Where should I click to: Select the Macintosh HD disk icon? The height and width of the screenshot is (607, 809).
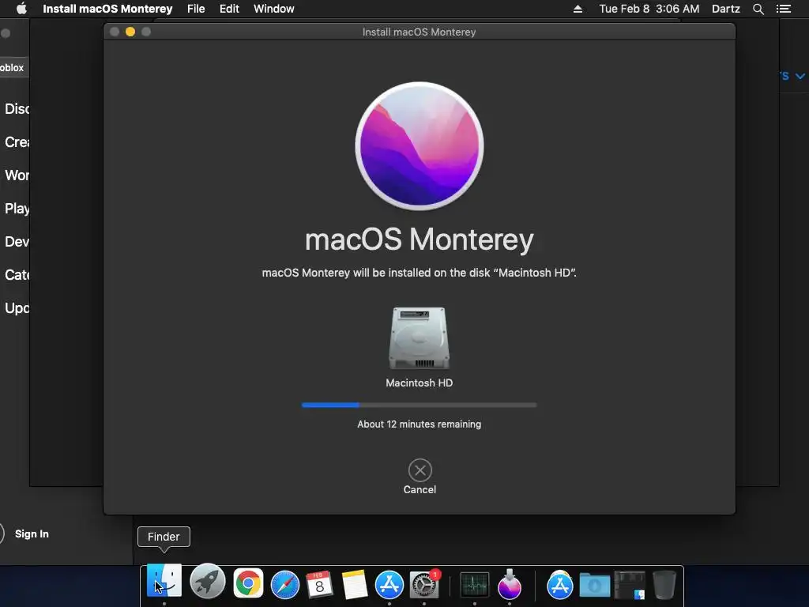419,338
